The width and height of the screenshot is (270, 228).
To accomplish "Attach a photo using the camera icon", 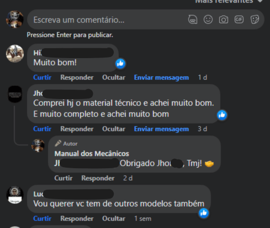I will (x=224, y=19).
